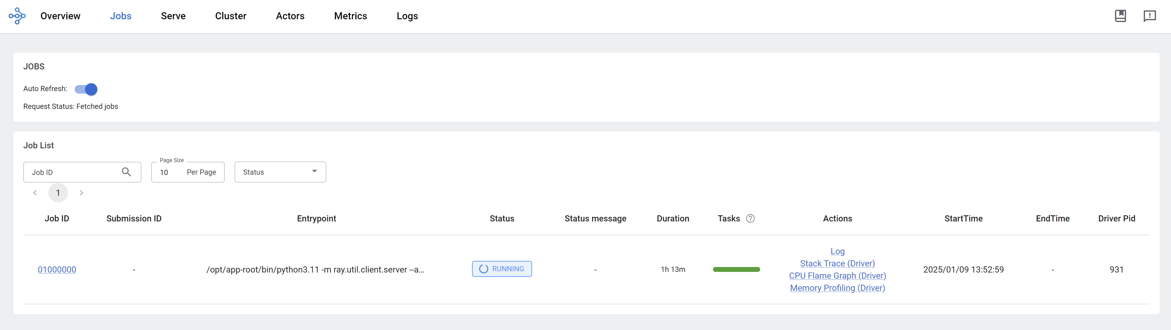Click the Ray logo icon

pos(17,16)
